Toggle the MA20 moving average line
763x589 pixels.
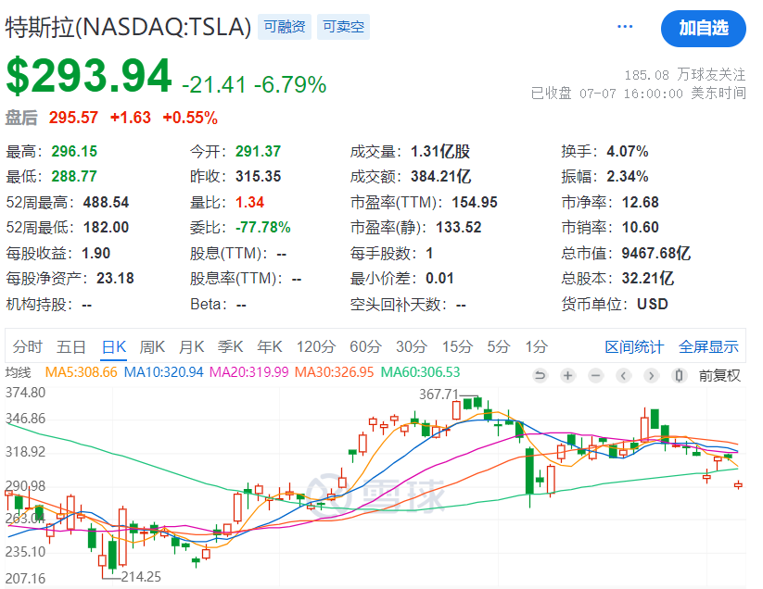pyautogui.click(x=248, y=372)
